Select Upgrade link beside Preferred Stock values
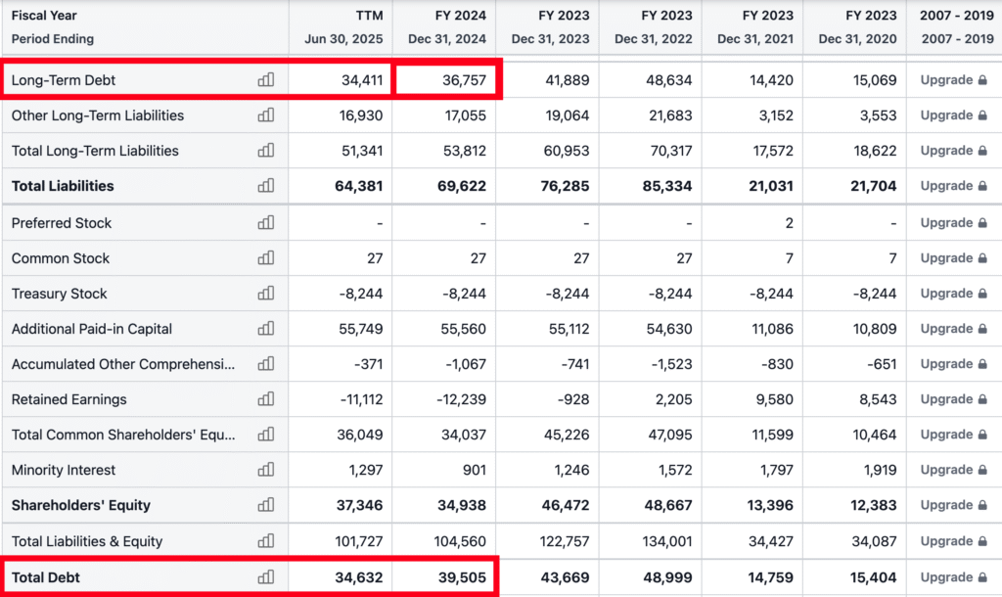Screen dimensions: 1002x597 click(953, 223)
